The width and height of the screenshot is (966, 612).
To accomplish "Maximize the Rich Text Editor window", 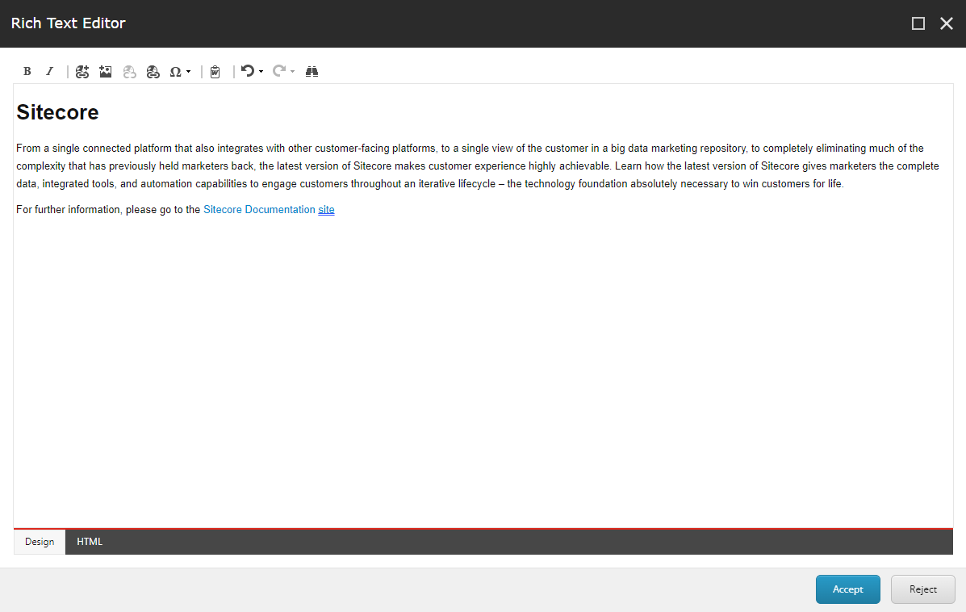I will point(918,23).
